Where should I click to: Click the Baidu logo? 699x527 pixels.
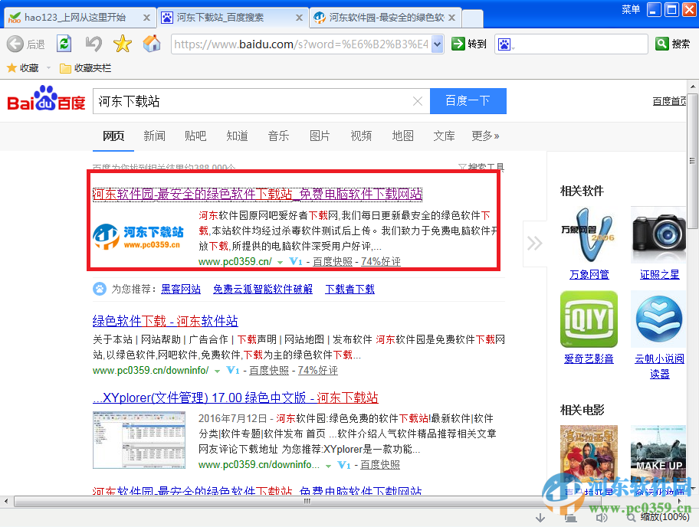46,99
